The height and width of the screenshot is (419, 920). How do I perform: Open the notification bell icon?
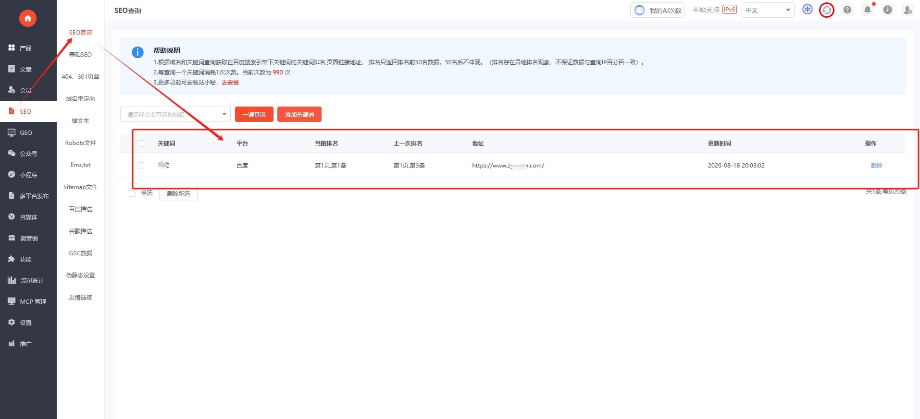tap(868, 10)
